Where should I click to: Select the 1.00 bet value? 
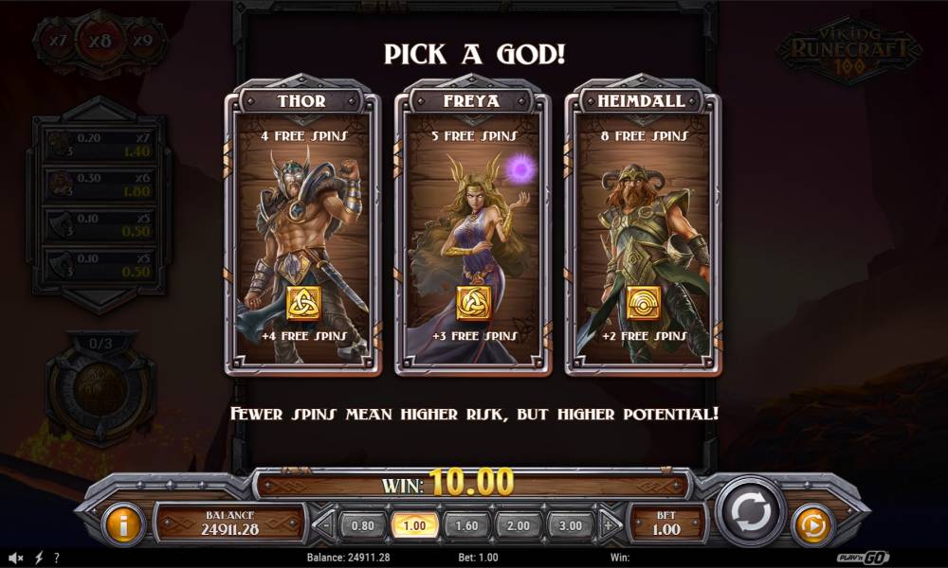tap(415, 525)
